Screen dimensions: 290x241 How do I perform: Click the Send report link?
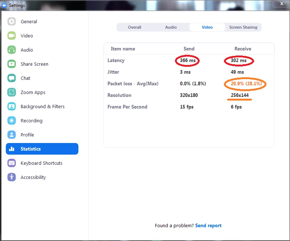pyautogui.click(x=208, y=226)
